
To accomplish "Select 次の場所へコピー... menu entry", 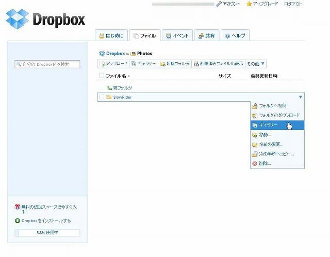I will pyautogui.click(x=277, y=154).
